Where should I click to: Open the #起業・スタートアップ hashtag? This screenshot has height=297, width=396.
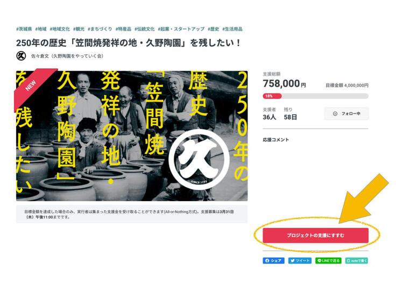pos(181,29)
